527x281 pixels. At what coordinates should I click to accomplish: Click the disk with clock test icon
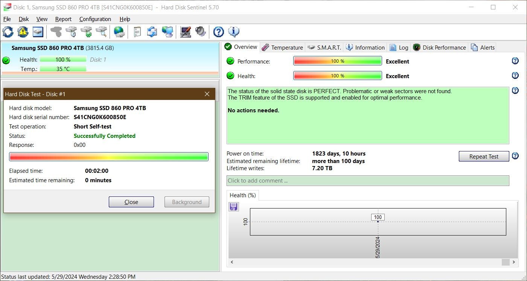tap(71, 32)
